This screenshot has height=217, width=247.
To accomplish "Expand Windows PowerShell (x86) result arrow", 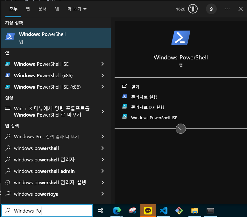I will pyautogui.click(x=103, y=75).
